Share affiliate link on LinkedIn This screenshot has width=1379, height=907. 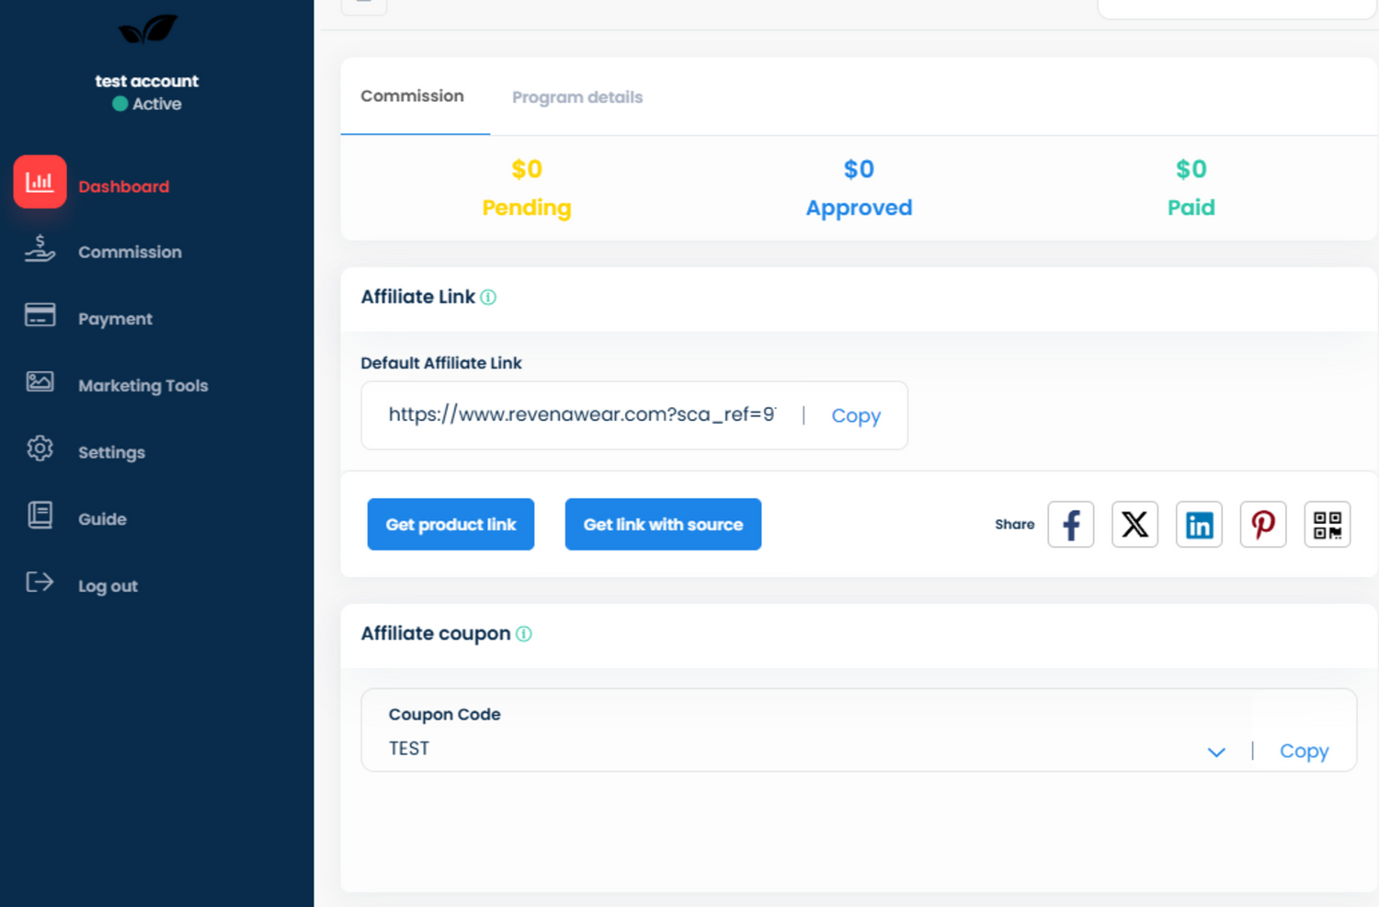[1199, 525]
